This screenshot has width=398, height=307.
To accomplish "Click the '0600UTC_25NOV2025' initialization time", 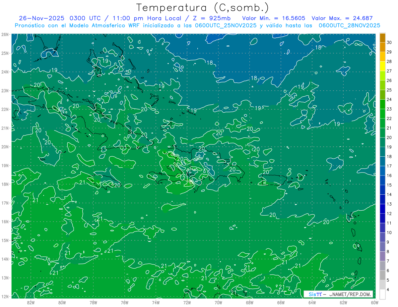I will [x=225, y=26].
